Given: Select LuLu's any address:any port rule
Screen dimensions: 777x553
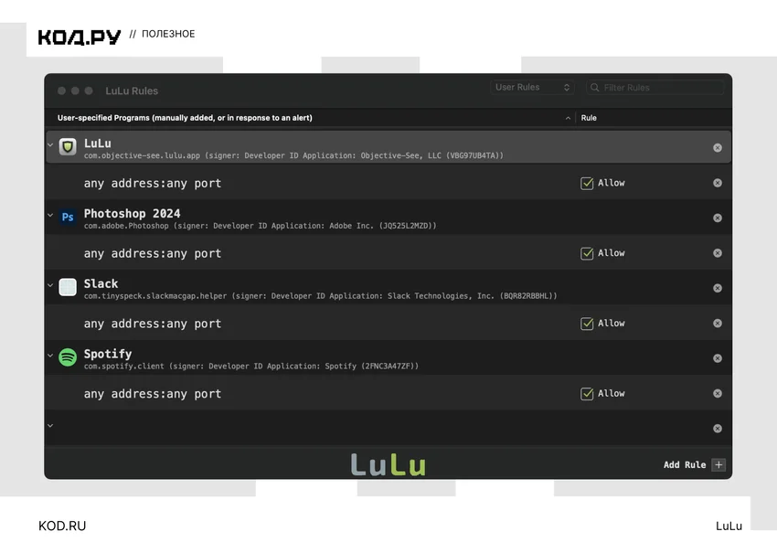Looking at the screenshot, I should tap(152, 184).
